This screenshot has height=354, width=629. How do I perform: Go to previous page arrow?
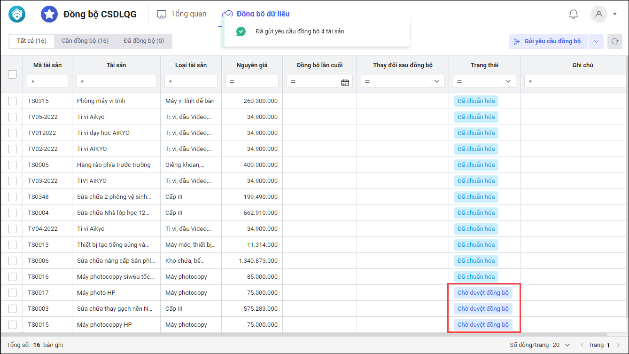[x=582, y=345]
